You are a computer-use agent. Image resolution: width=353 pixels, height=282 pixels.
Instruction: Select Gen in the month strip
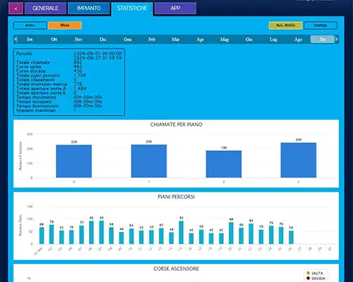pyautogui.click(x=128, y=39)
